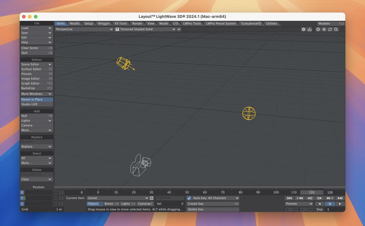Open the Render tab

click(x=137, y=24)
